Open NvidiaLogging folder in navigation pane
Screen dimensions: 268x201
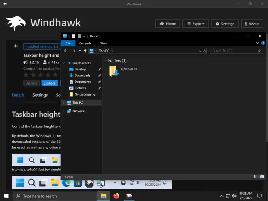(x=85, y=94)
